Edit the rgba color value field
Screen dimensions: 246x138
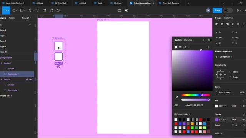click(194, 105)
